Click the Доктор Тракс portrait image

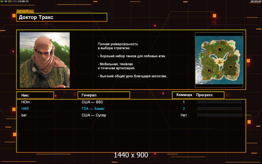pyautogui.click(x=44, y=60)
